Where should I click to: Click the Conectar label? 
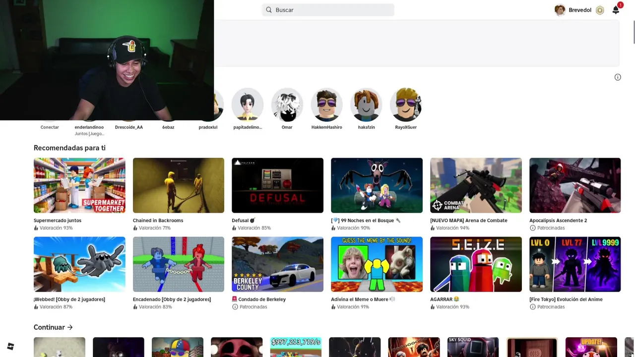click(x=50, y=127)
